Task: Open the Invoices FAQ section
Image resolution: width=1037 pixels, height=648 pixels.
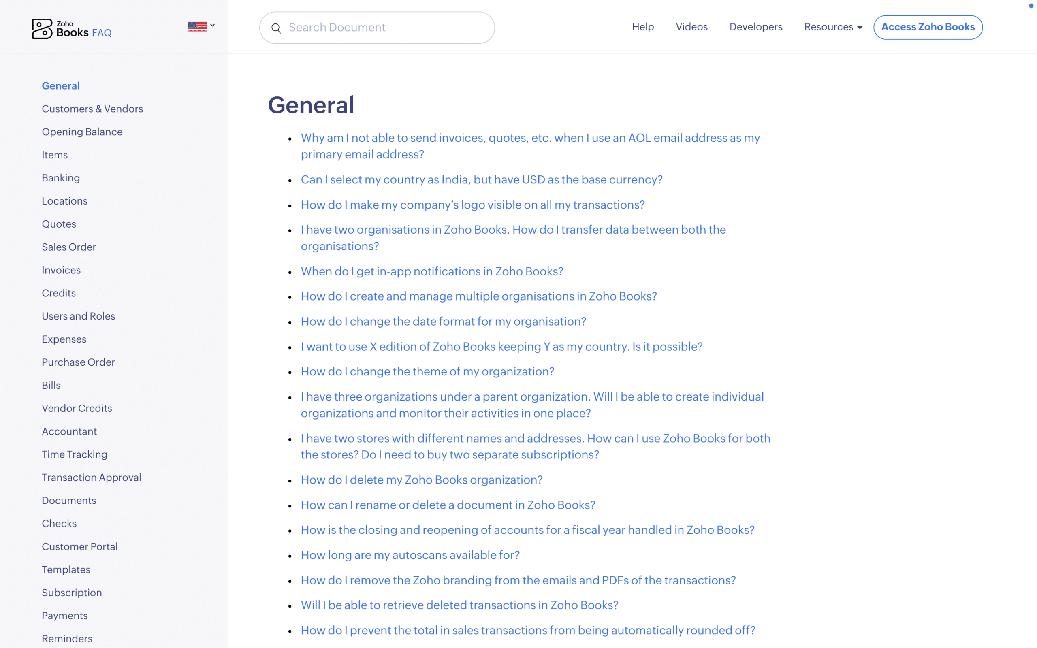Action: 61,270
